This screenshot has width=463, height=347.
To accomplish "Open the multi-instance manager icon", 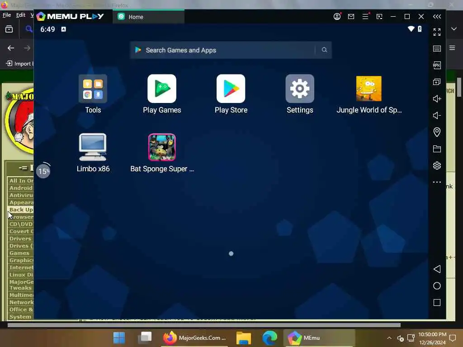I will (x=437, y=82).
